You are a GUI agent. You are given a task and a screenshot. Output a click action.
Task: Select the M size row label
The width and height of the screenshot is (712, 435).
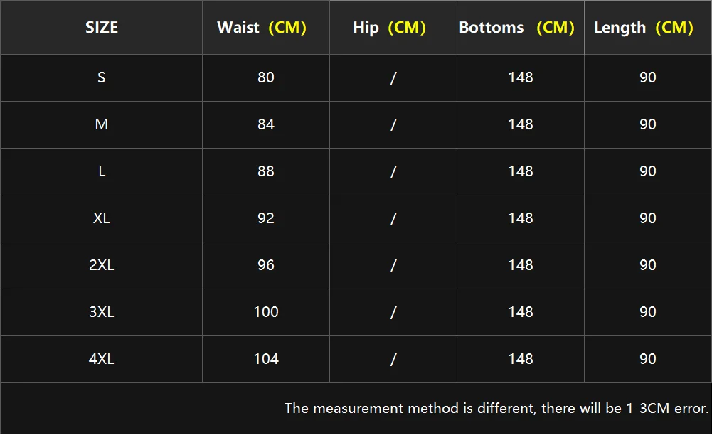tap(102, 124)
